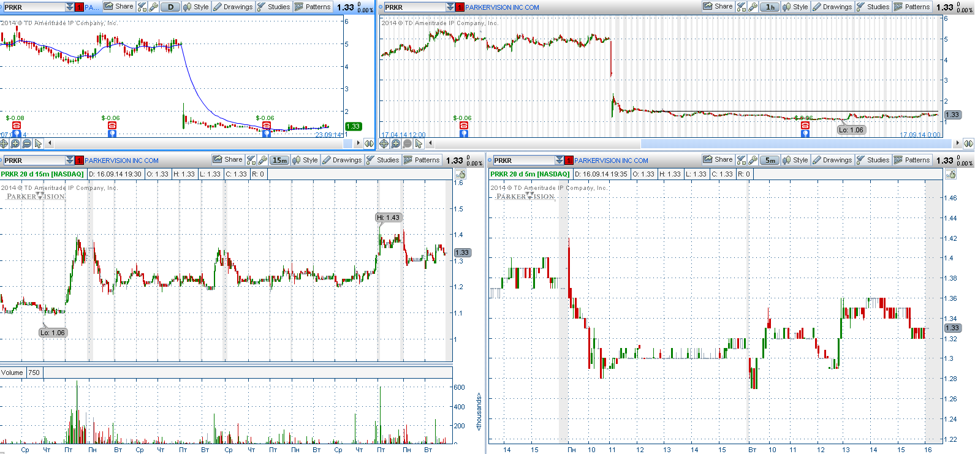Zoom in on the daily chart
The image size is (975, 454).
click(x=15, y=143)
